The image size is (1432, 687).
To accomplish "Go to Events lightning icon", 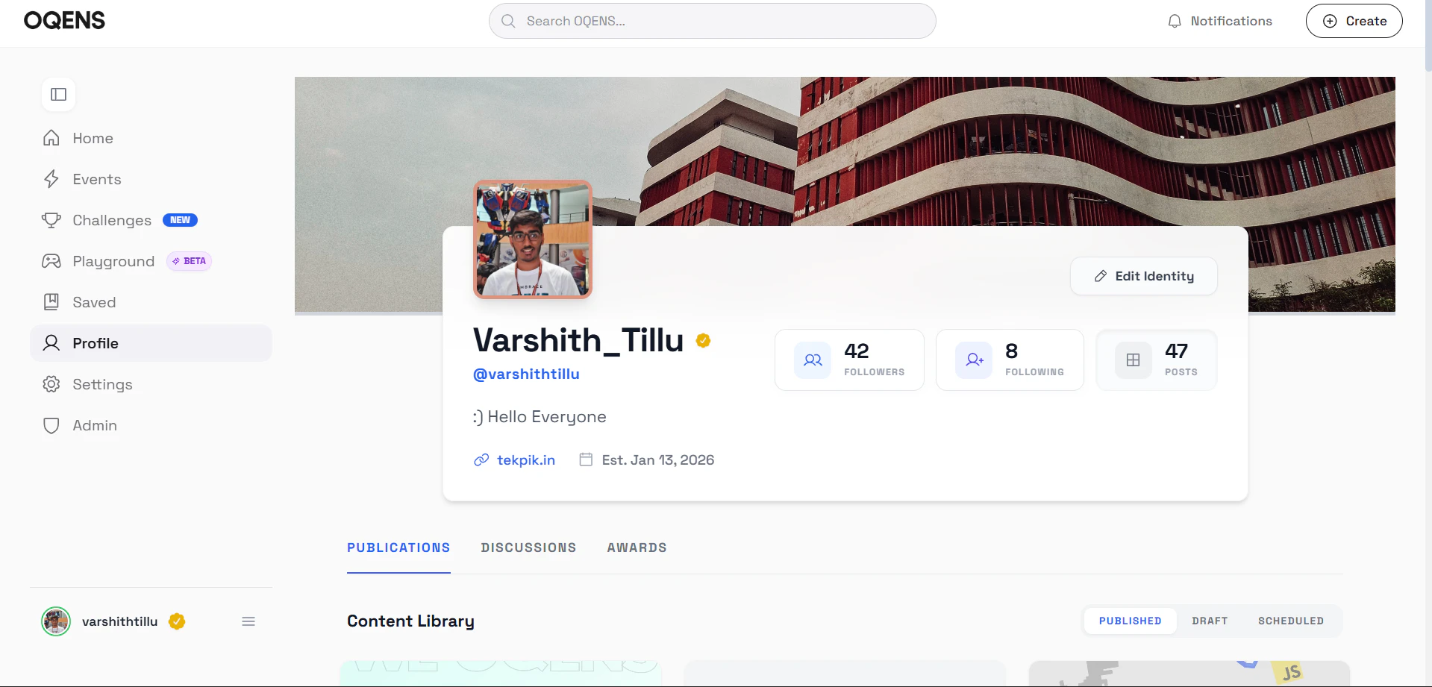I will 51,179.
